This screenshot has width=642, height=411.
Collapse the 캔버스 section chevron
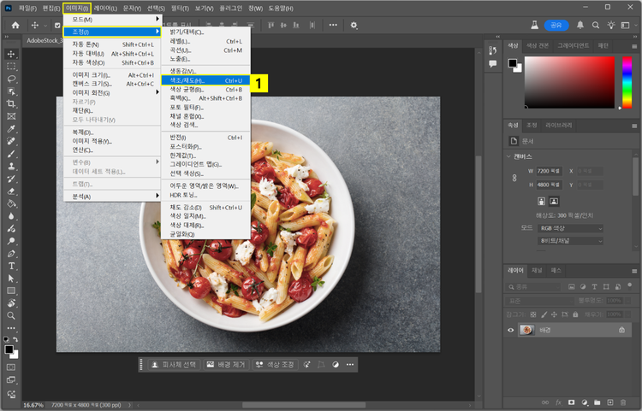(x=508, y=156)
